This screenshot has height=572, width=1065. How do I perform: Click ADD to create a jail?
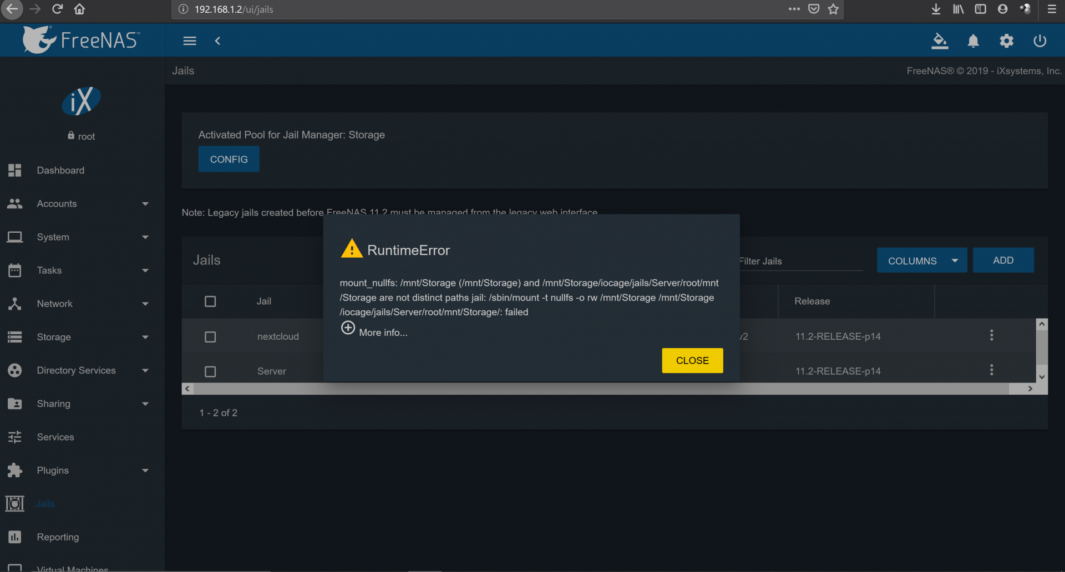[1003, 260]
